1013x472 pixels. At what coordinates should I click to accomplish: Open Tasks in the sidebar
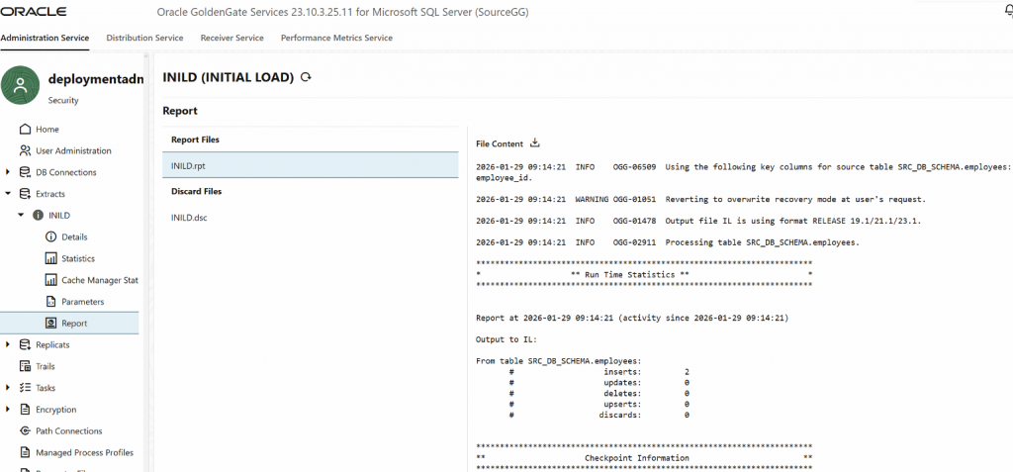pos(46,388)
